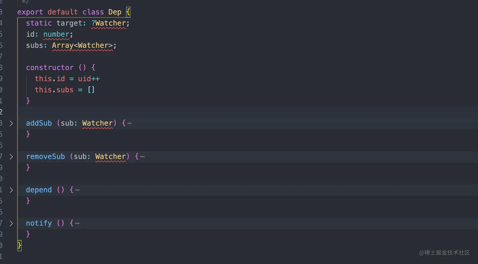
Task: Click Array<Watcher> type annotation
Action: point(82,45)
